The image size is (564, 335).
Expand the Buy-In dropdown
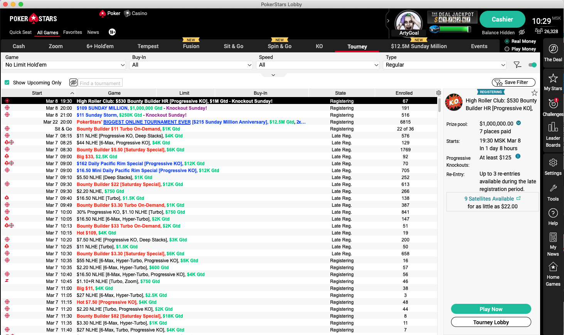point(190,65)
